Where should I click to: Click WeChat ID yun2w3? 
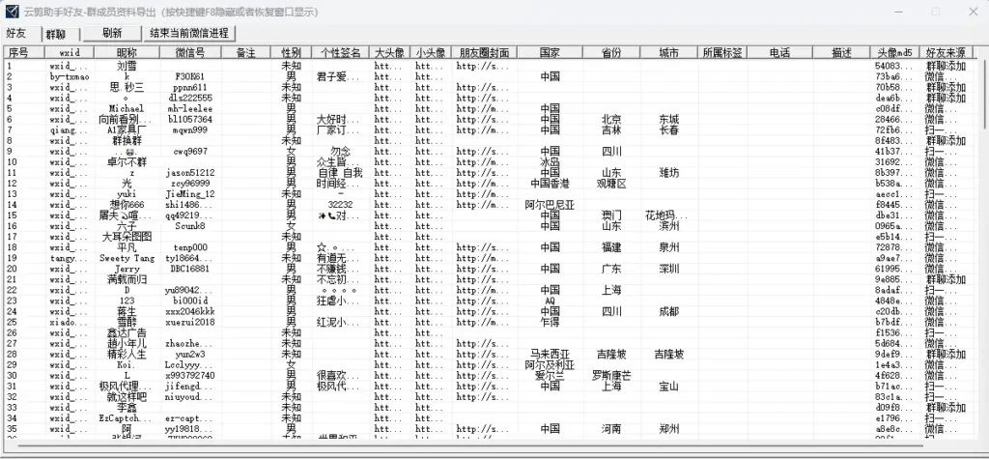[x=190, y=355]
